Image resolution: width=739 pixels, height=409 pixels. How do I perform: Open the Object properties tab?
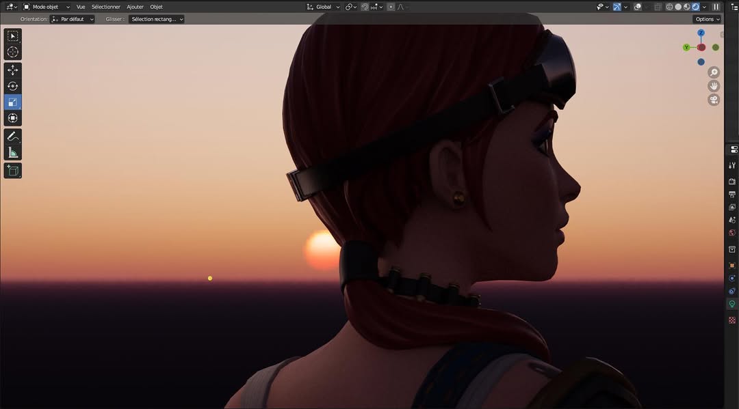pos(732,266)
